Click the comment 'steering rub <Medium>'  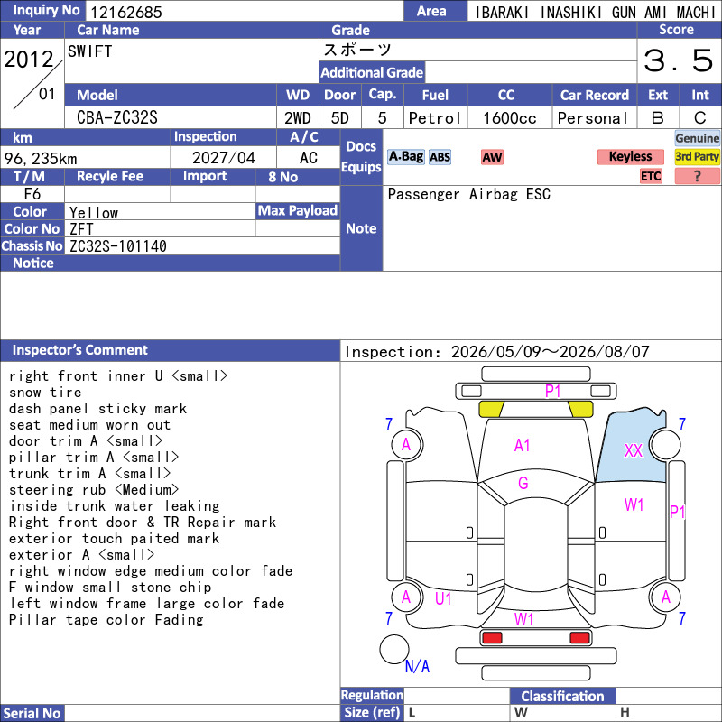point(94,489)
